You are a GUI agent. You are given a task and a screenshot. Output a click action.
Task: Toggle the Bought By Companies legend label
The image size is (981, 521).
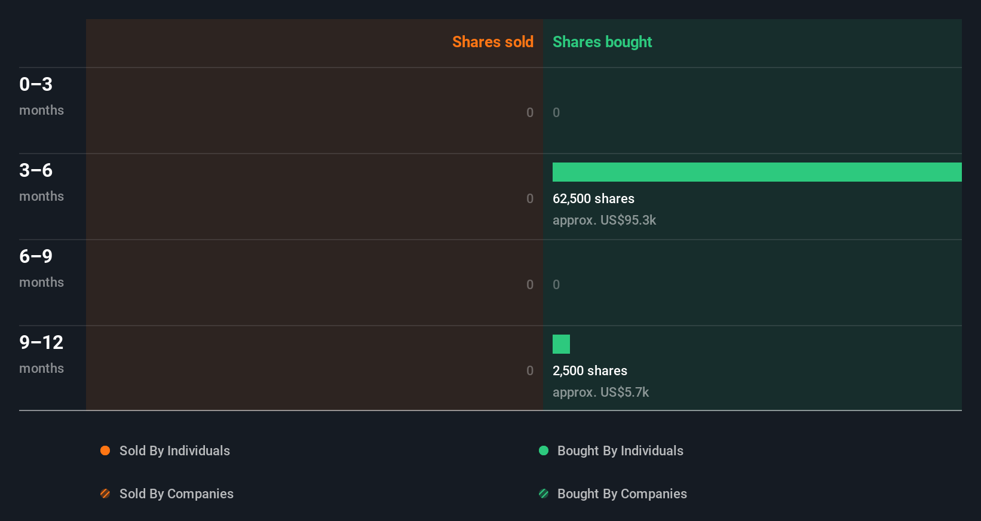click(x=622, y=494)
